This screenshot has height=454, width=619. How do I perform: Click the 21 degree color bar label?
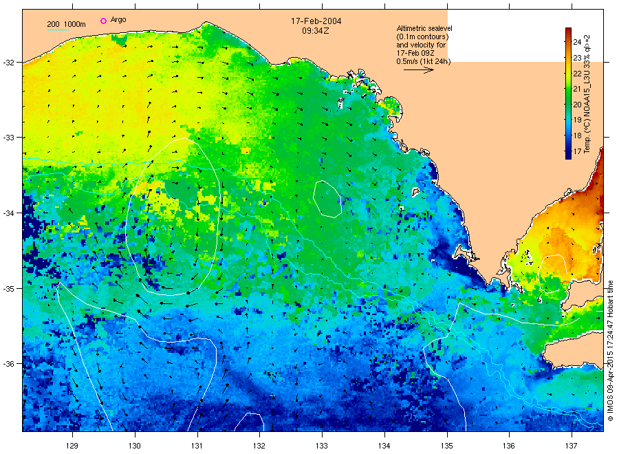click(x=577, y=89)
